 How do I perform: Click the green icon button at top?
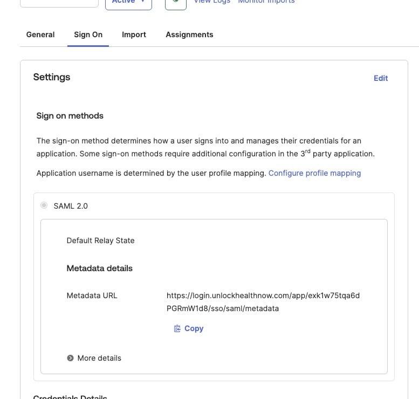point(176,3)
